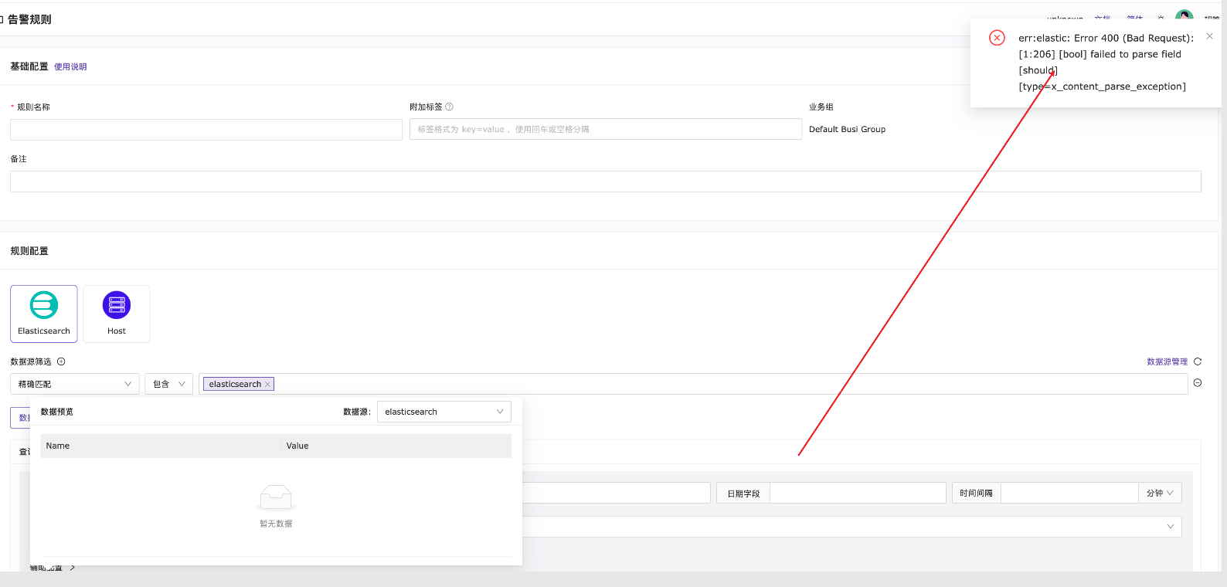Click the 日期字段 input field
This screenshot has width=1227, height=587.
pyautogui.click(x=858, y=493)
